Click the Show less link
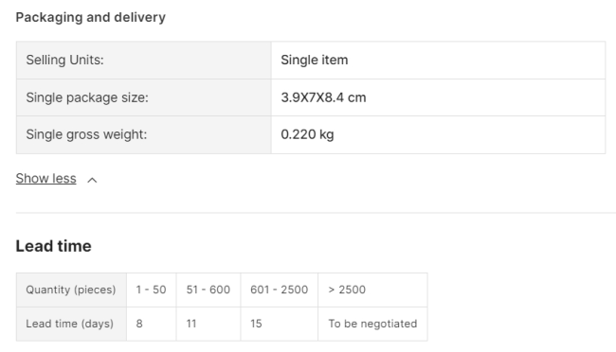Screen dimensions: 616x352 click(46, 179)
